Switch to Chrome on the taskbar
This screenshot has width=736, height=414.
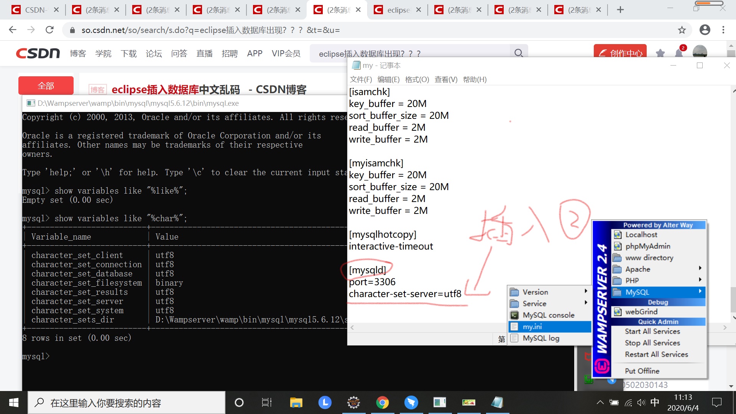click(x=382, y=402)
